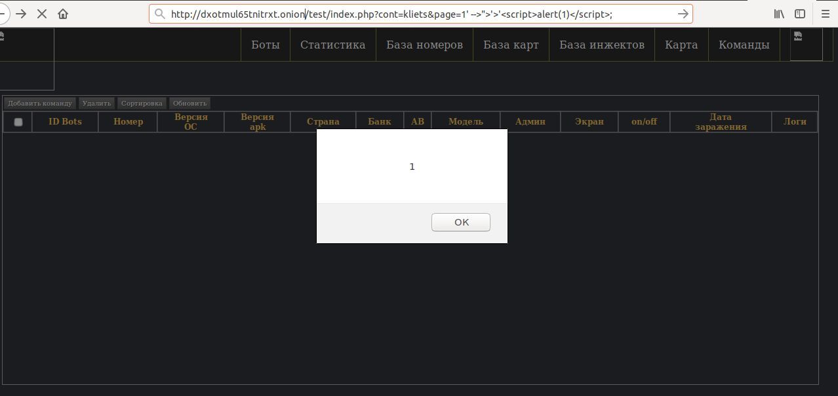Screen dimensions: 838x396
Task: Click the search magnifier in the address bar
Action: click(x=159, y=14)
